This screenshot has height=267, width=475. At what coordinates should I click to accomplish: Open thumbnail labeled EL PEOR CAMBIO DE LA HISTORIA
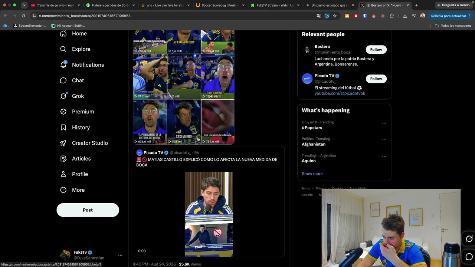[150, 122]
